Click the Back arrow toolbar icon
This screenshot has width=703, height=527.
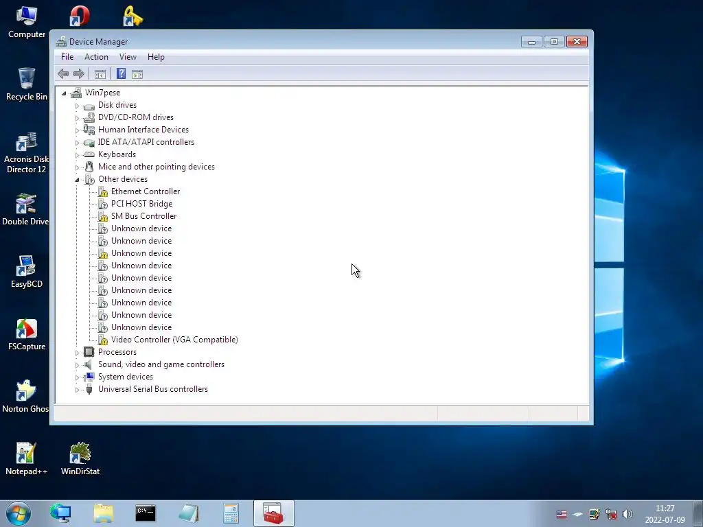pyautogui.click(x=63, y=74)
